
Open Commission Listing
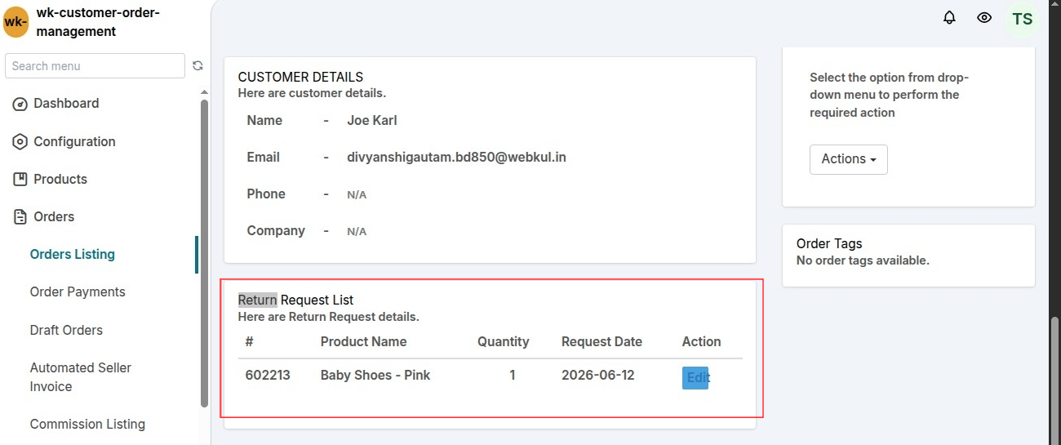(x=87, y=424)
